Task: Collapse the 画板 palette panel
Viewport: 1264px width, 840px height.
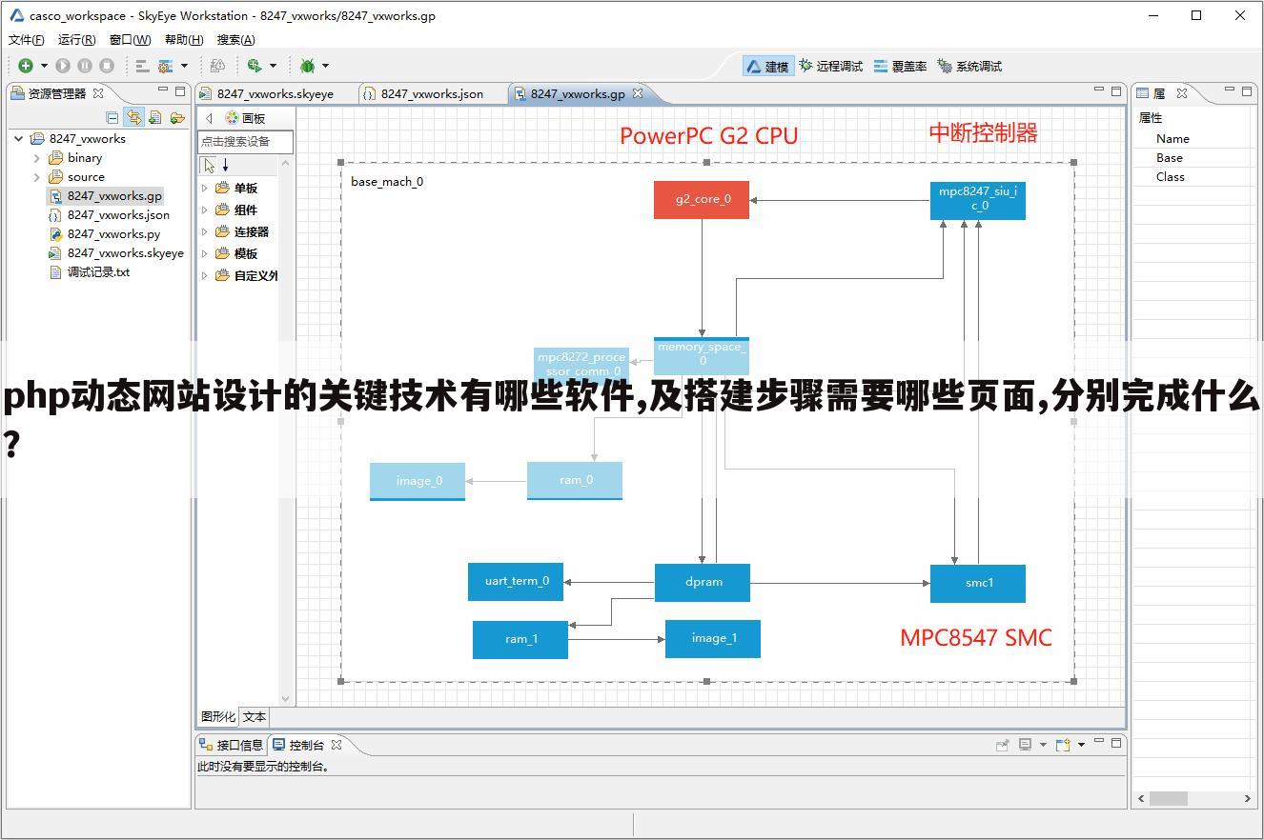Action: coord(209,117)
